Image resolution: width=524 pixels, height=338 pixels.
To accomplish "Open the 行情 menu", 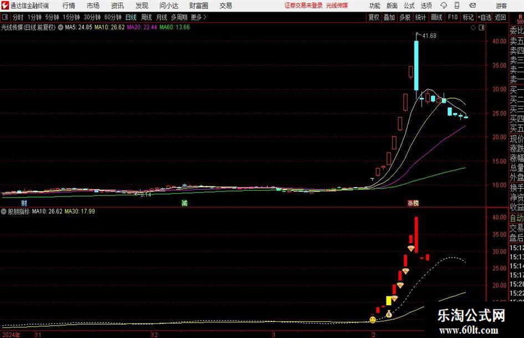I will (69, 6).
